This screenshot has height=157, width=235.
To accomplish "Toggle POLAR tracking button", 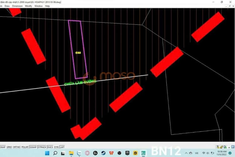I will click(25, 147).
